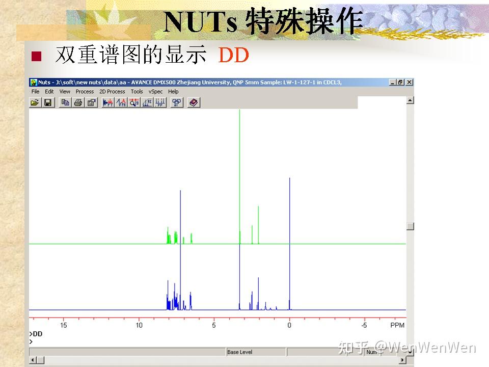Viewport: 489px width, 367px height.
Task: Save the current spectrum
Action: 48,102
